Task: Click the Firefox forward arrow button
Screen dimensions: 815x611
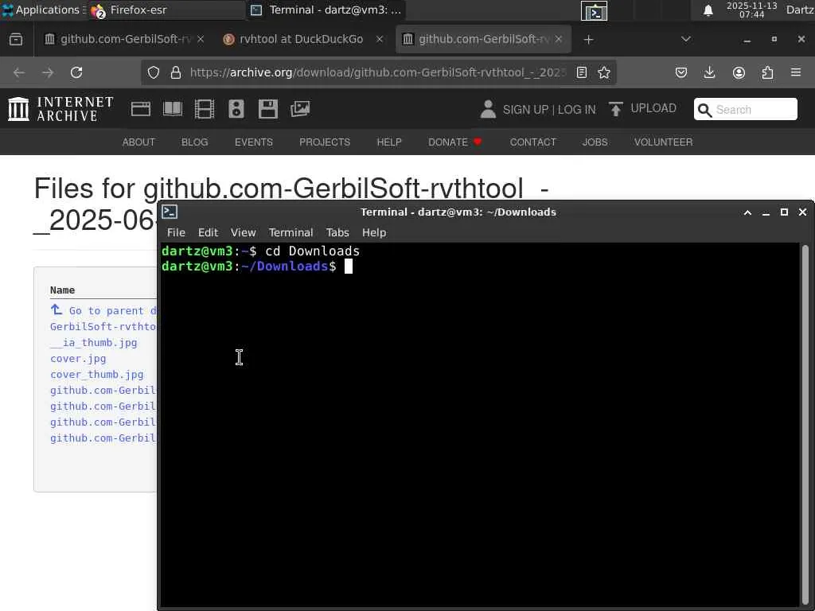Action: (x=48, y=72)
